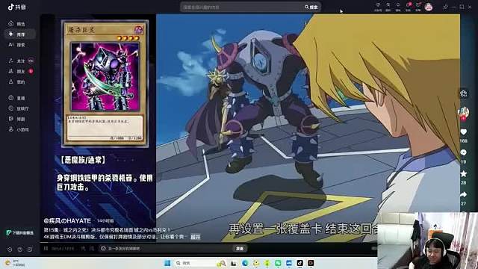Click the 屠杀巨灵 card image
478x269 pixels.
[x=105, y=83]
